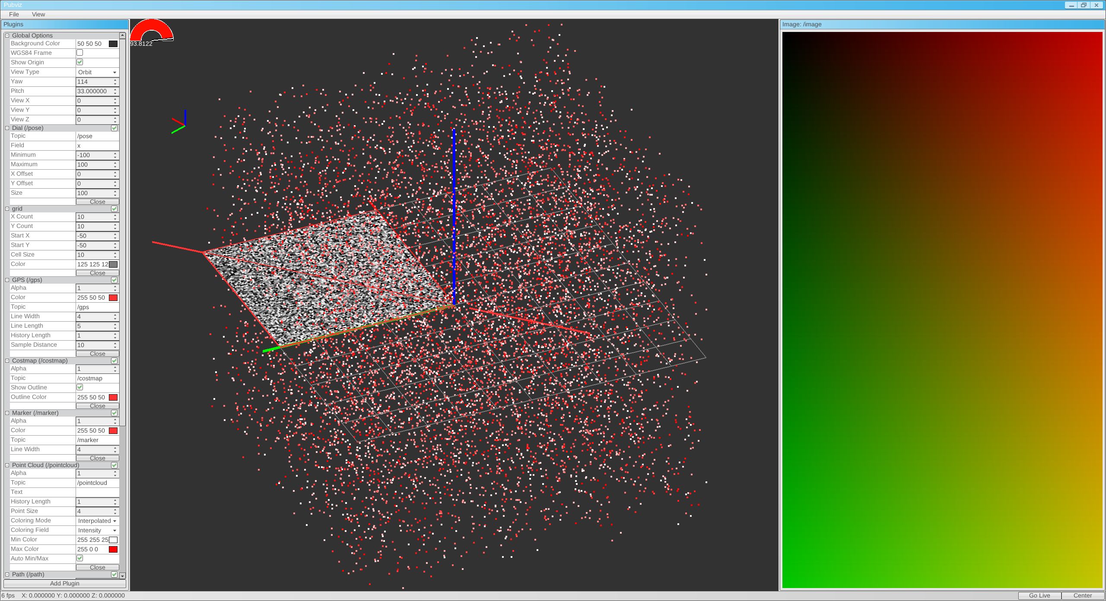Click the Center button
1106x601 pixels.
coord(1082,595)
